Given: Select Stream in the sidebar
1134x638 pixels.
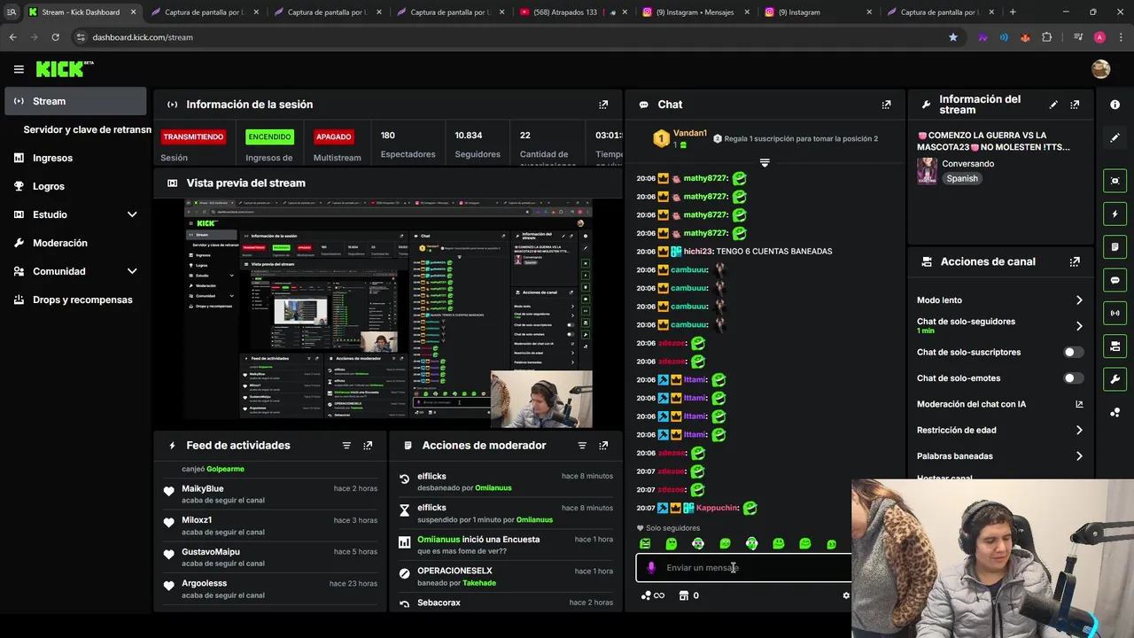Looking at the screenshot, I should click(75, 101).
